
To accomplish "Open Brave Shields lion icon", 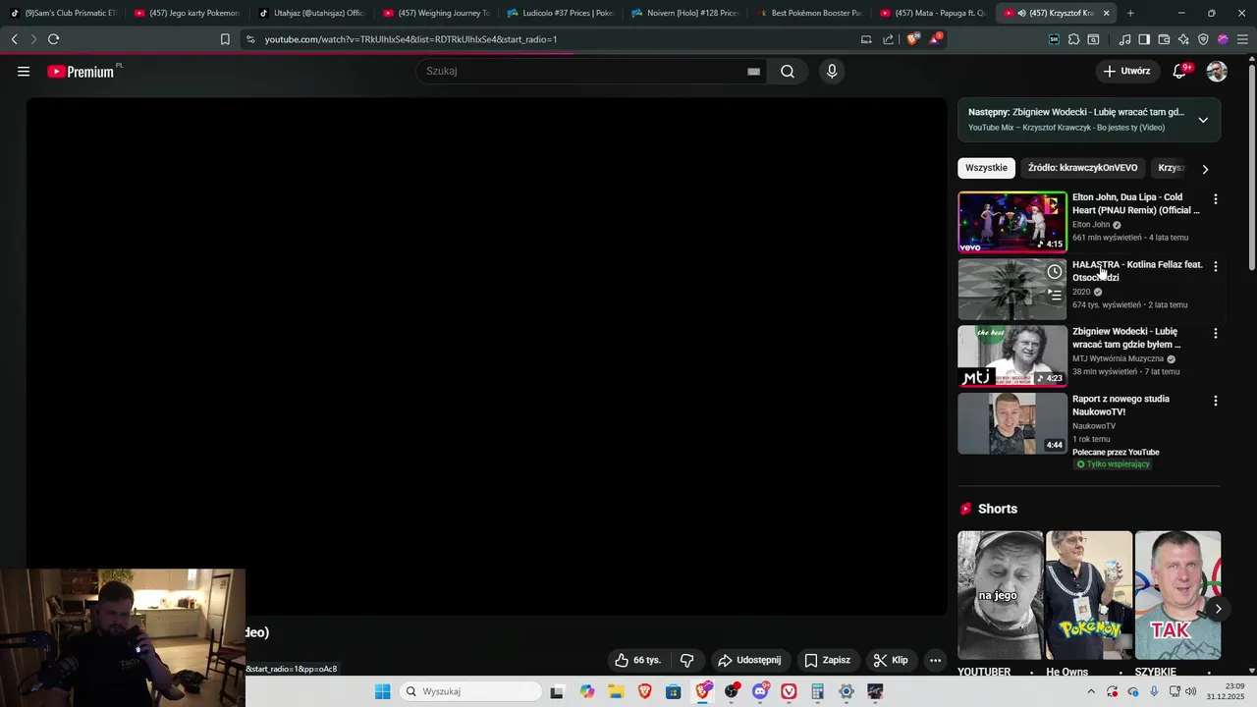I will click(x=912, y=39).
